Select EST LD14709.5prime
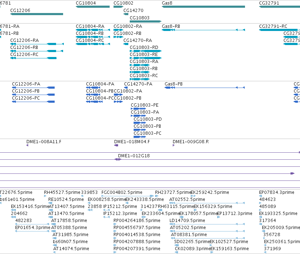 pos(207,224)
